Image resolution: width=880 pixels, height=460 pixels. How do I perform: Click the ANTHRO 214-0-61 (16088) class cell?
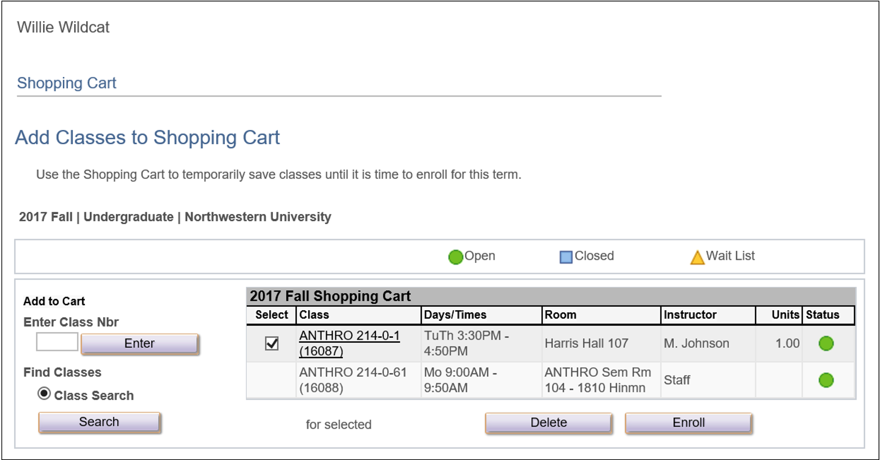[x=358, y=380]
